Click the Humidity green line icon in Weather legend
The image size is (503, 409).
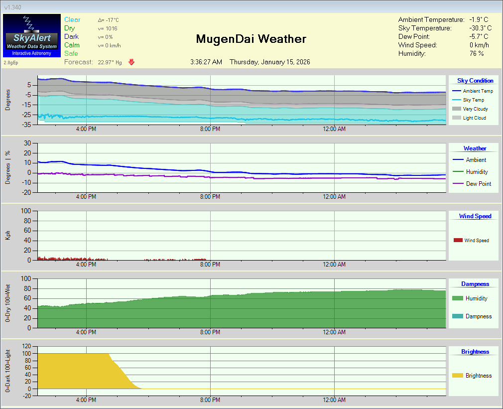click(x=457, y=171)
